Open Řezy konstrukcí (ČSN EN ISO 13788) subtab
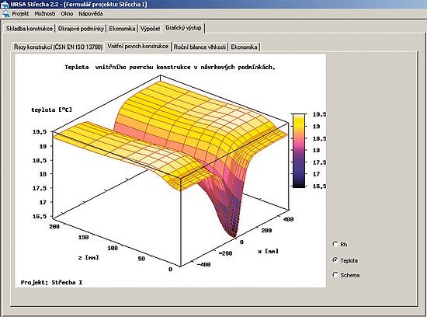Viewport: 427px width, 317px height. pos(58,47)
